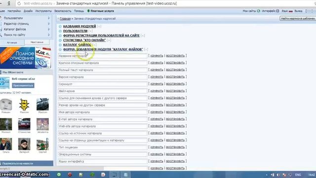
Task: Click the ENG language indicator in tray
Action: 298,175
